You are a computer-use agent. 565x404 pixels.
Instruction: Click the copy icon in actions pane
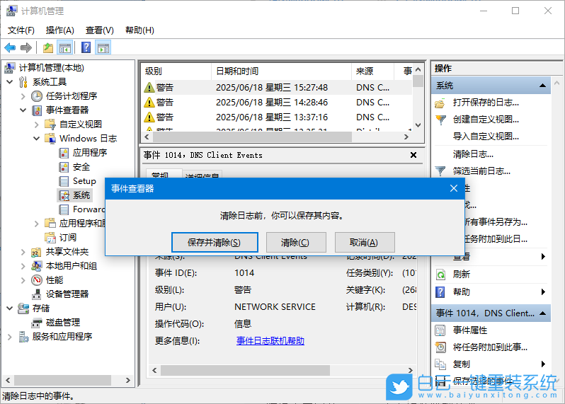tap(440, 364)
